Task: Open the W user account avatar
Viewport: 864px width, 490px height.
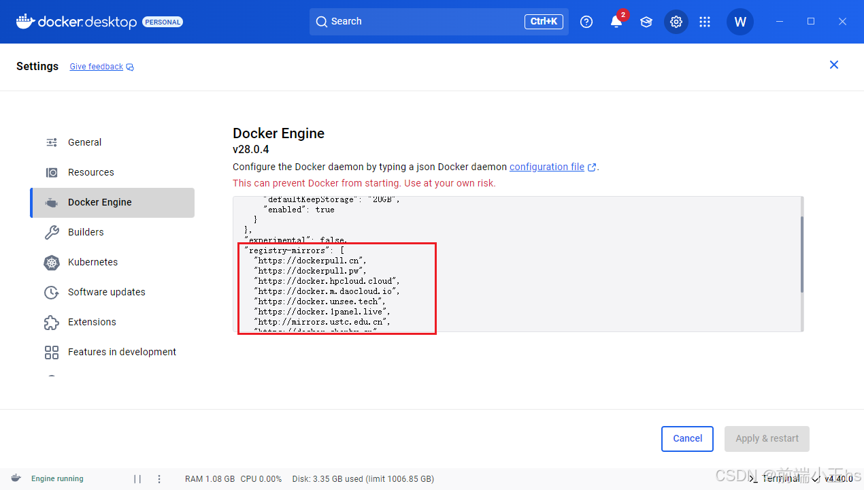Action: [740, 22]
